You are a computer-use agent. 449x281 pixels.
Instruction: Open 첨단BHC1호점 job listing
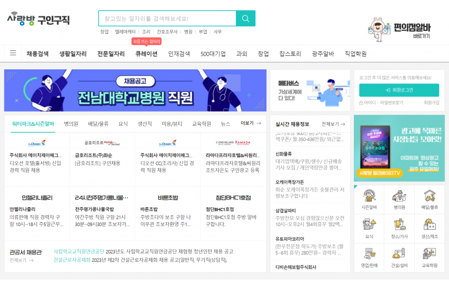[x=233, y=213]
